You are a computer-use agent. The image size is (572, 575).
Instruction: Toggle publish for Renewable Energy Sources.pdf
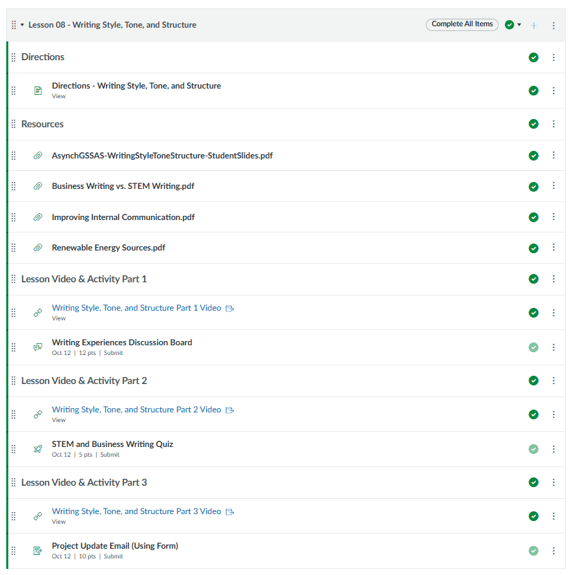tap(533, 248)
